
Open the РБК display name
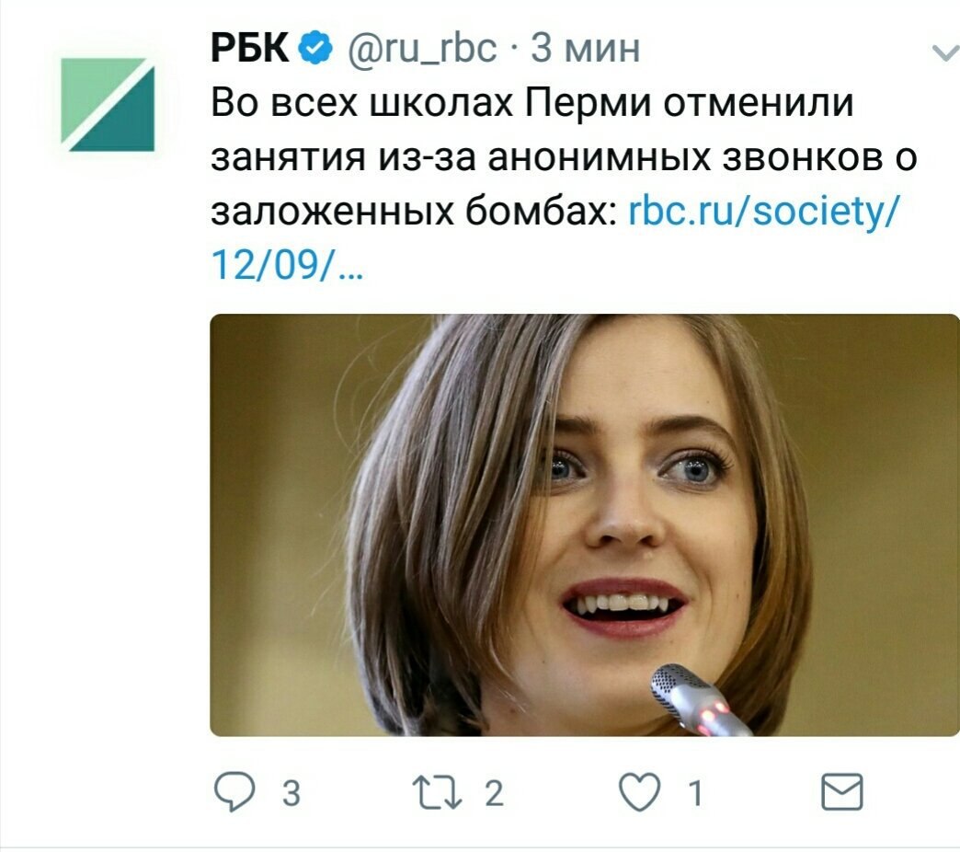249,48
